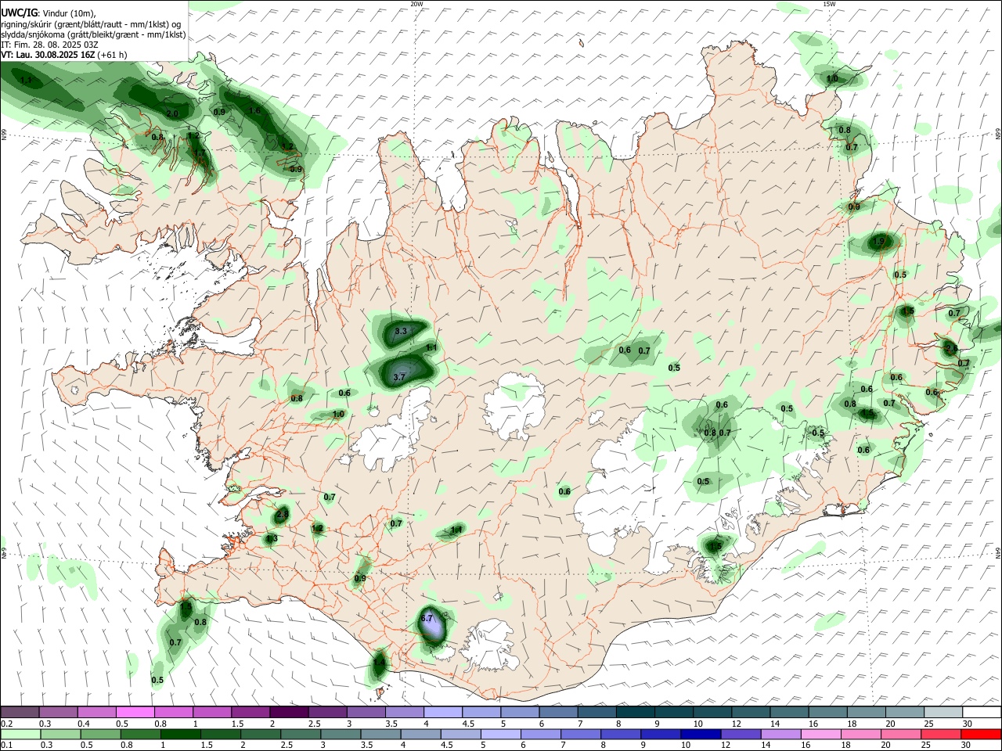The width and height of the screenshot is (1002, 751).
Task: Click the bright red swatch above bottom-row 30
Action: pos(982,735)
